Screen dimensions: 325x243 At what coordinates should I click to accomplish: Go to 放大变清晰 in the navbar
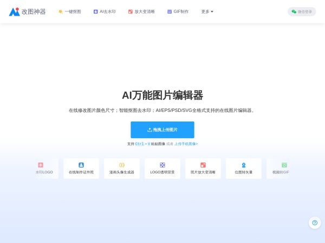[x=141, y=11]
